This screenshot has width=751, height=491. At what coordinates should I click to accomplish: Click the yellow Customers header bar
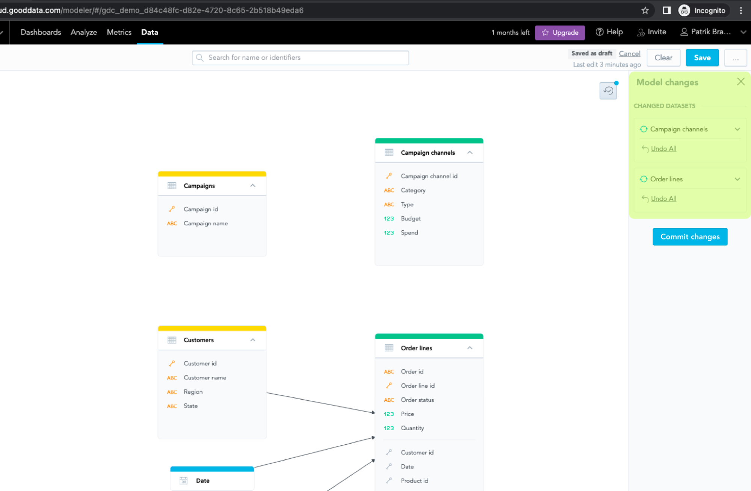click(212, 328)
